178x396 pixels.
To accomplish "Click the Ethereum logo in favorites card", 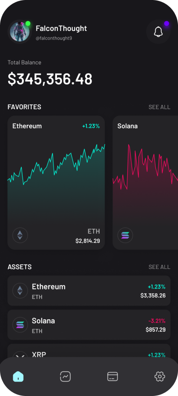I will [20, 235].
